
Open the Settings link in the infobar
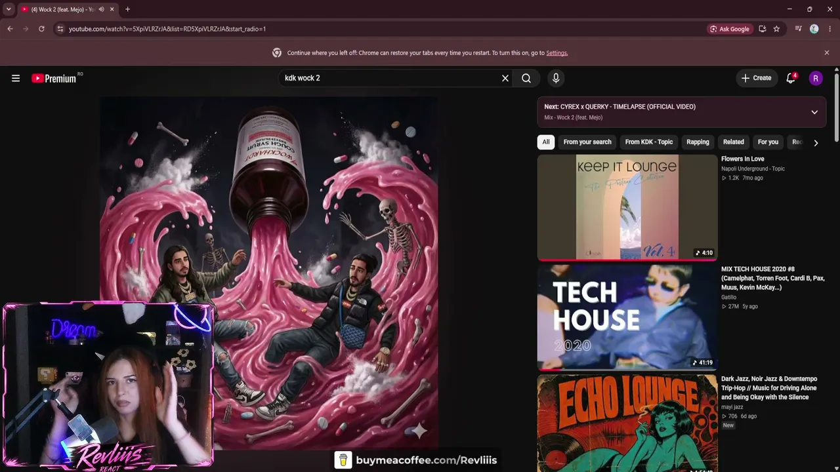point(556,53)
